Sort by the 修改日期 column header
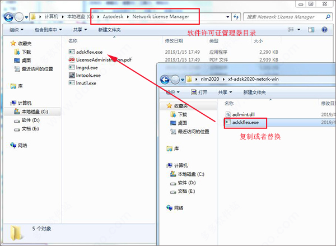The image size is (336, 246). pos(174,41)
